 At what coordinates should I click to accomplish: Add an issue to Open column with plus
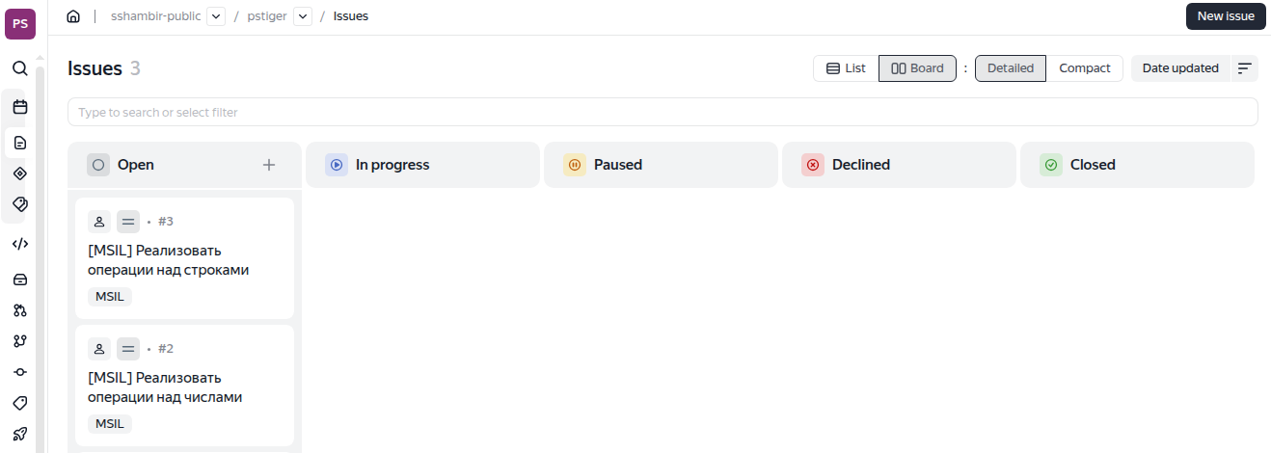[269, 165]
